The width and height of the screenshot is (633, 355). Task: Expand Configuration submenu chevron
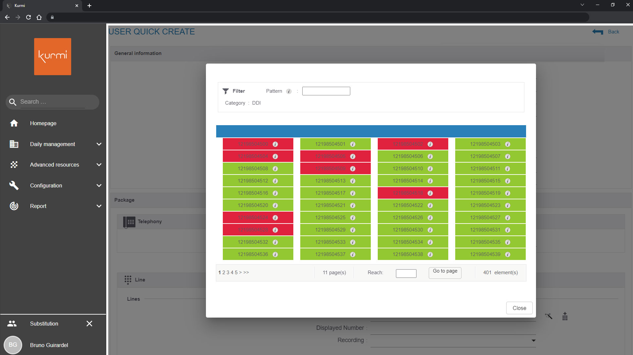(99, 185)
